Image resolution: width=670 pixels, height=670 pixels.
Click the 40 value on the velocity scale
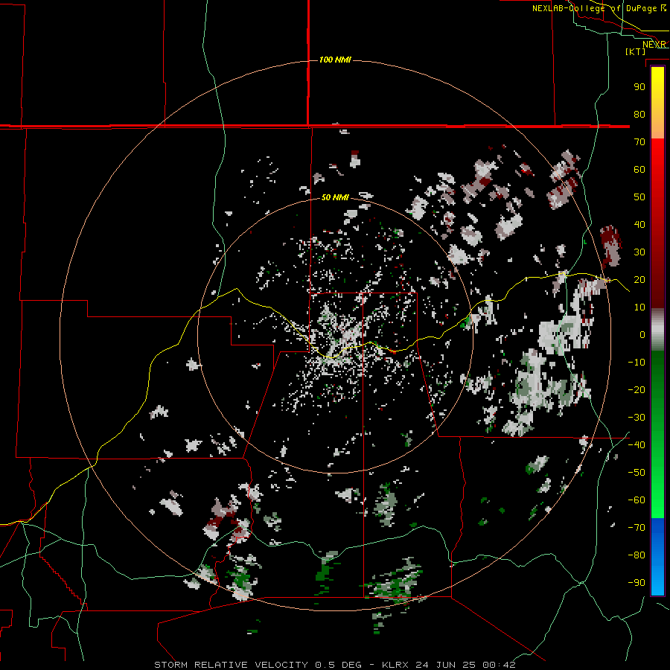pyautogui.click(x=639, y=224)
